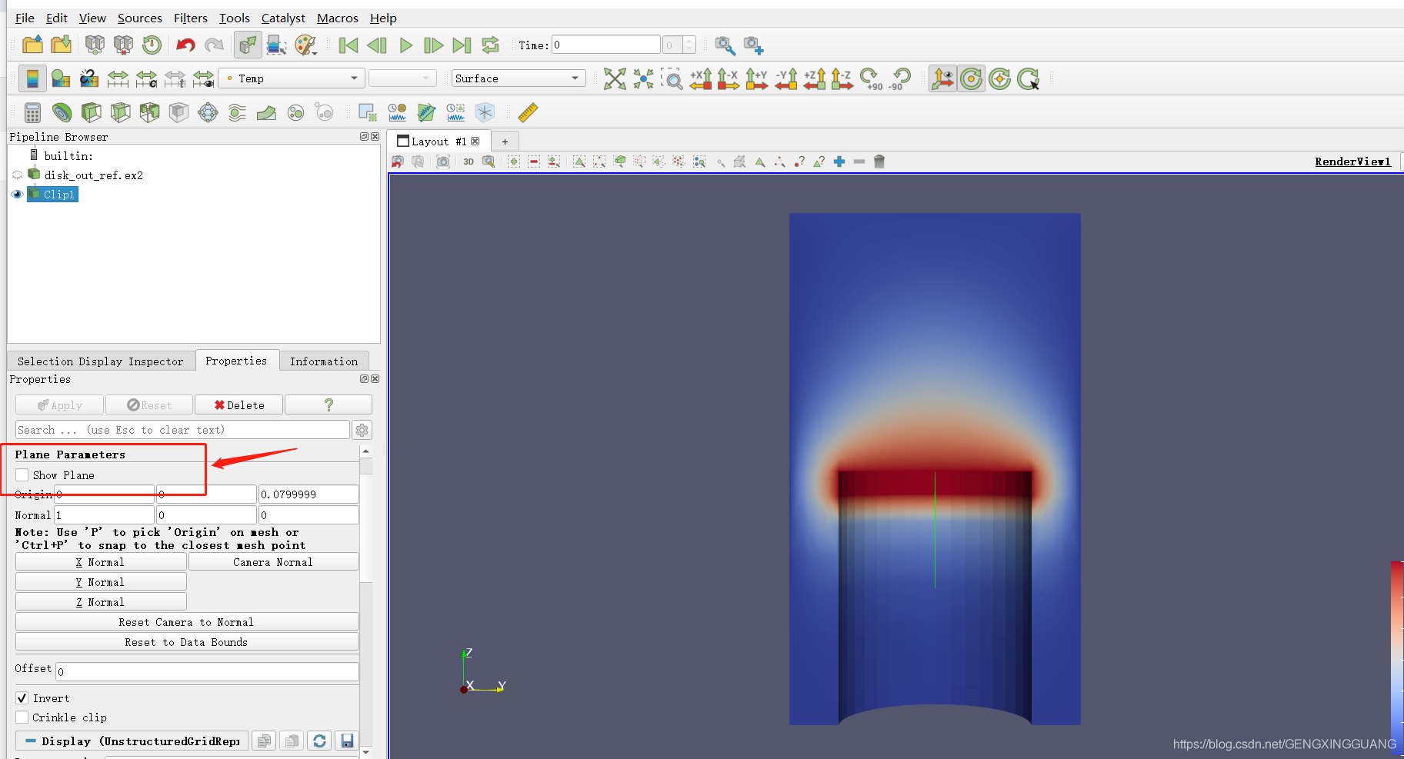Click the Undo red arrow icon

[x=185, y=45]
